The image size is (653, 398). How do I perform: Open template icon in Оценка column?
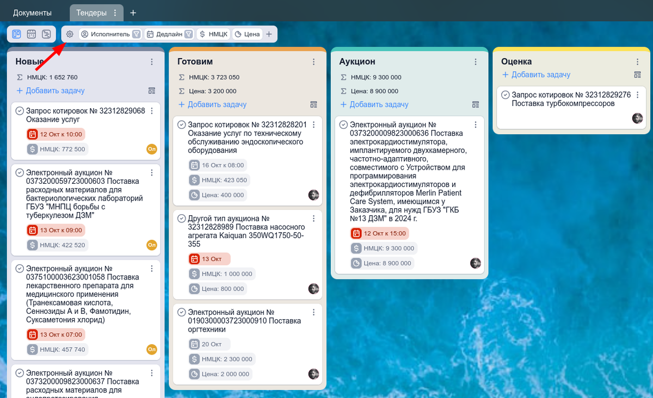point(638,74)
